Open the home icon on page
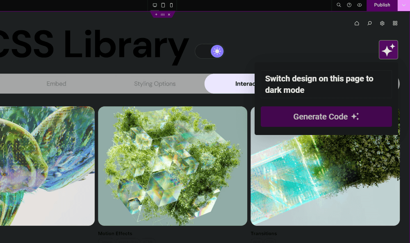 [357, 23]
